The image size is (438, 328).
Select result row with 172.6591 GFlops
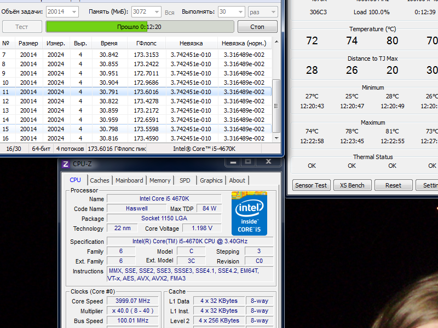(136, 120)
